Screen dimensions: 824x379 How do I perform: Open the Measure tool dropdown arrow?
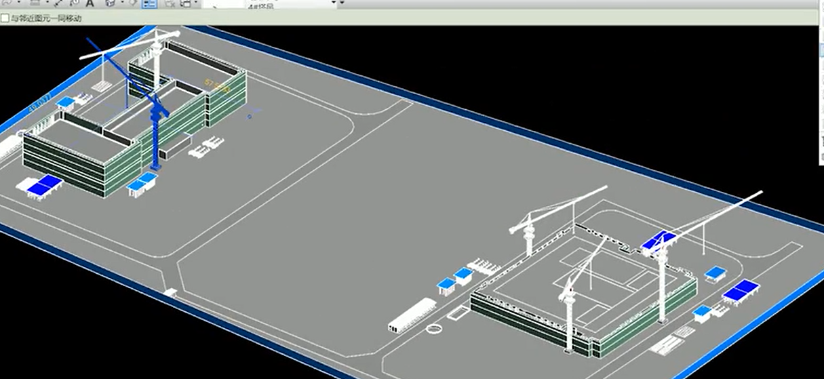(46, 3)
